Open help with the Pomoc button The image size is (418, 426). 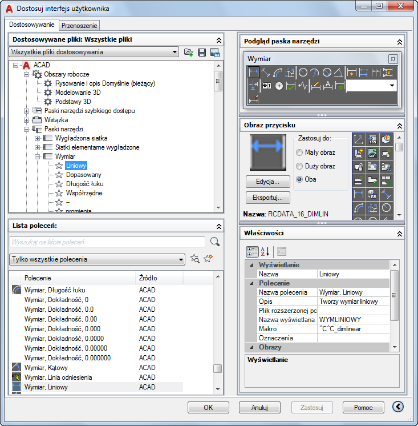pyautogui.click(x=363, y=408)
